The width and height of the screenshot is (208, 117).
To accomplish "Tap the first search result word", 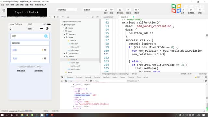I will click(x=15, y=50).
